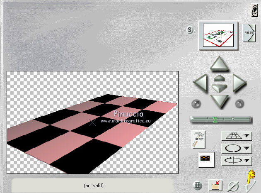Click the brick tiling pattern icon
This screenshot has height=193, width=261.
207,159
